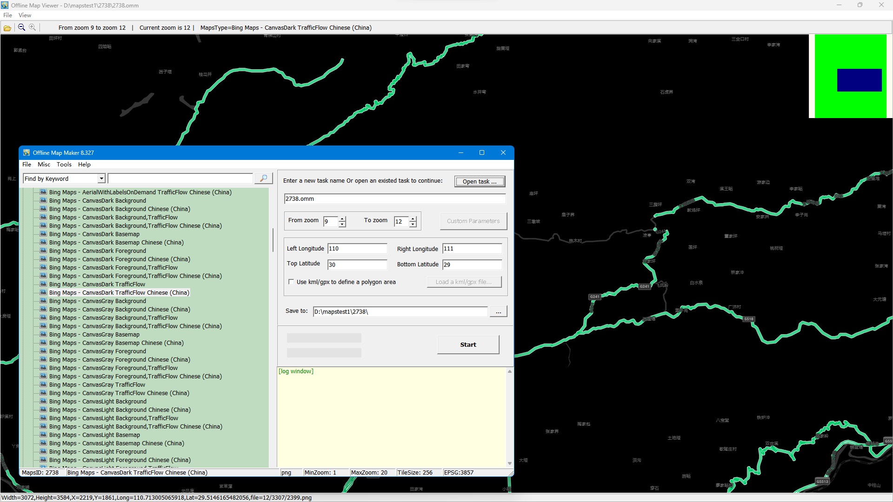Select CanvasGray Basemap Chinese (China) row
The width and height of the screenshot is (893, 502).
pyautogui.click(x=116, y=343)
